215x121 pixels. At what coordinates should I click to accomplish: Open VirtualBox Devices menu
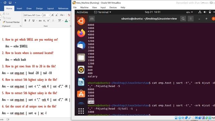tap(113, 7)
